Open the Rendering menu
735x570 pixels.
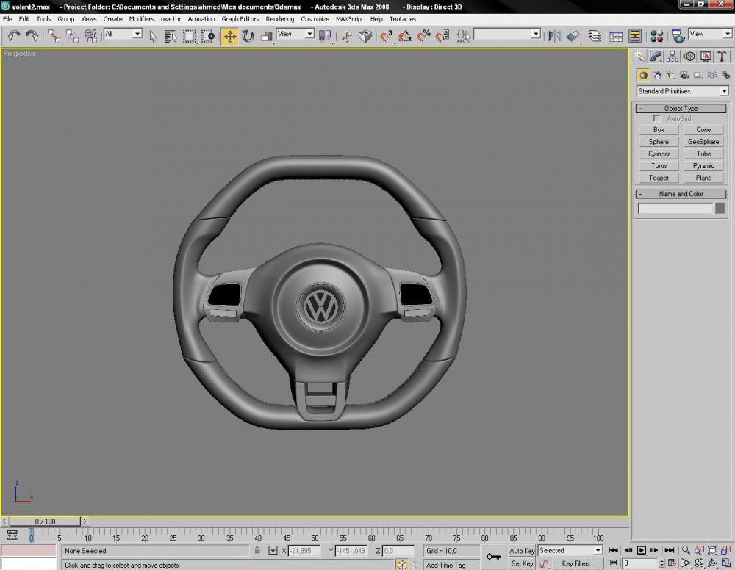(280, 19)
